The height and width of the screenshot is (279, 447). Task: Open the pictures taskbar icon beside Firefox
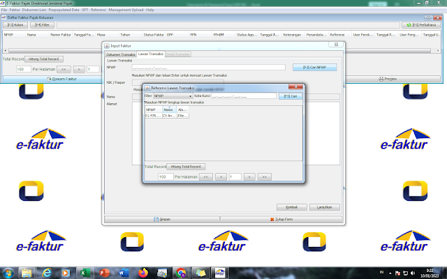pyautogui.click(x=162, y=273)
